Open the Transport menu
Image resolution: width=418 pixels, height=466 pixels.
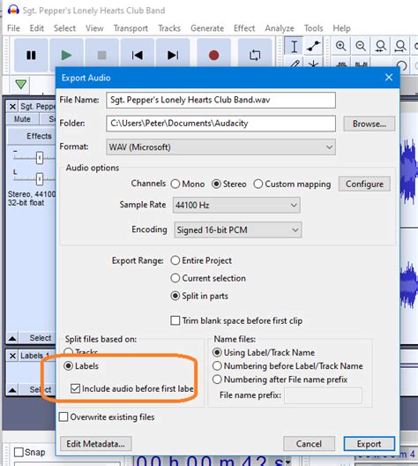coord(131,28)
